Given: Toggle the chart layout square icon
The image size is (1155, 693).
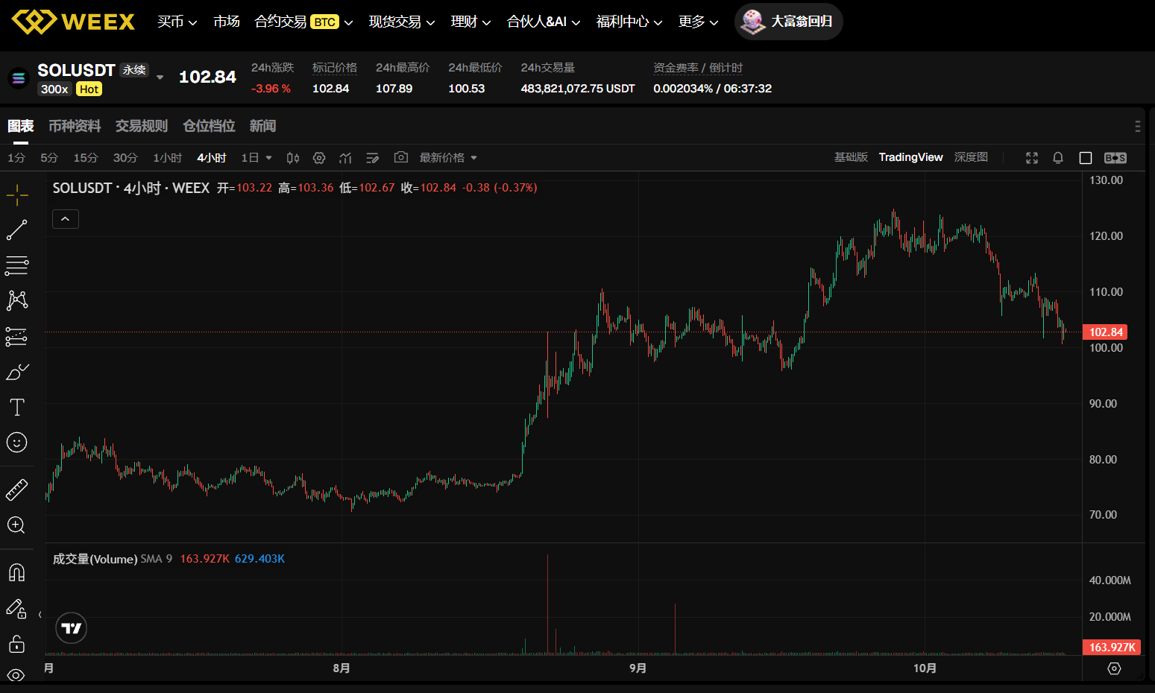Looking at the screenshot, I should pos(1086,158).
